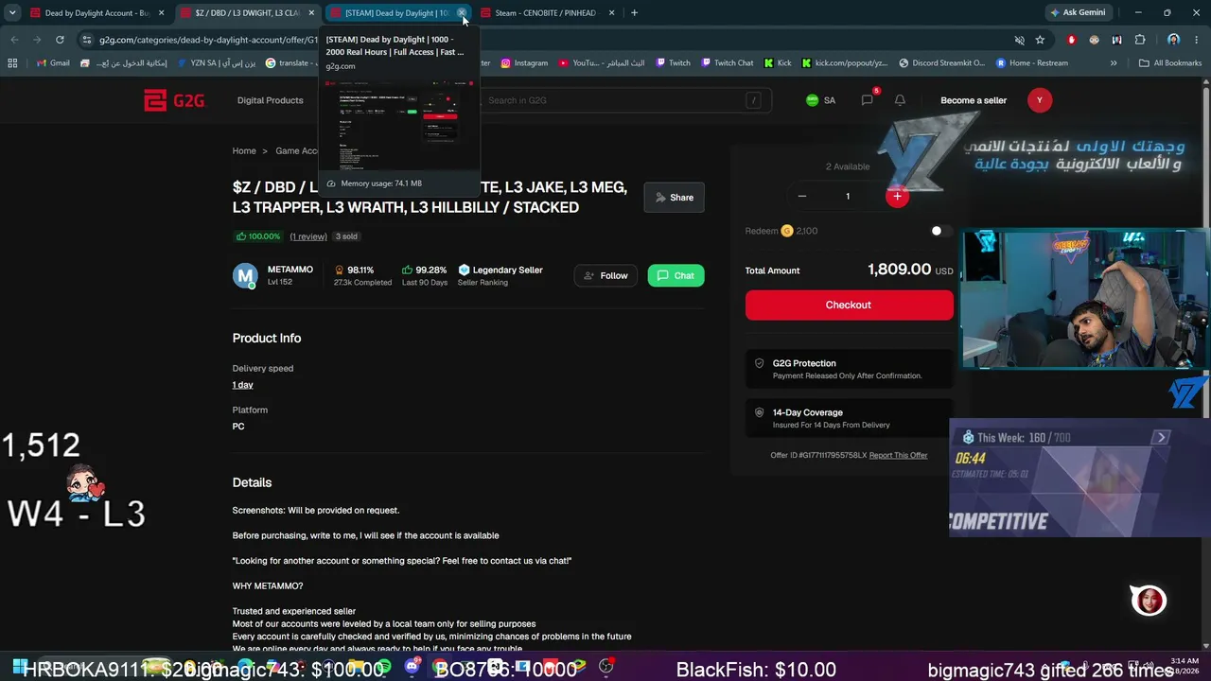This screenshot has width=1211, height=681.
Task: Open the Digital Products menu
Action: pyautogui.click(x=271, y=100)
